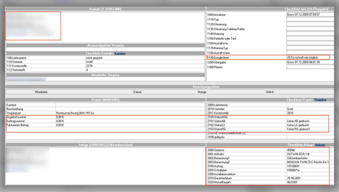The height and width of the screenshot is (192, 339).
Task: Open the Projekte link in Checkliste Projekt
Action: pos(320,100)
